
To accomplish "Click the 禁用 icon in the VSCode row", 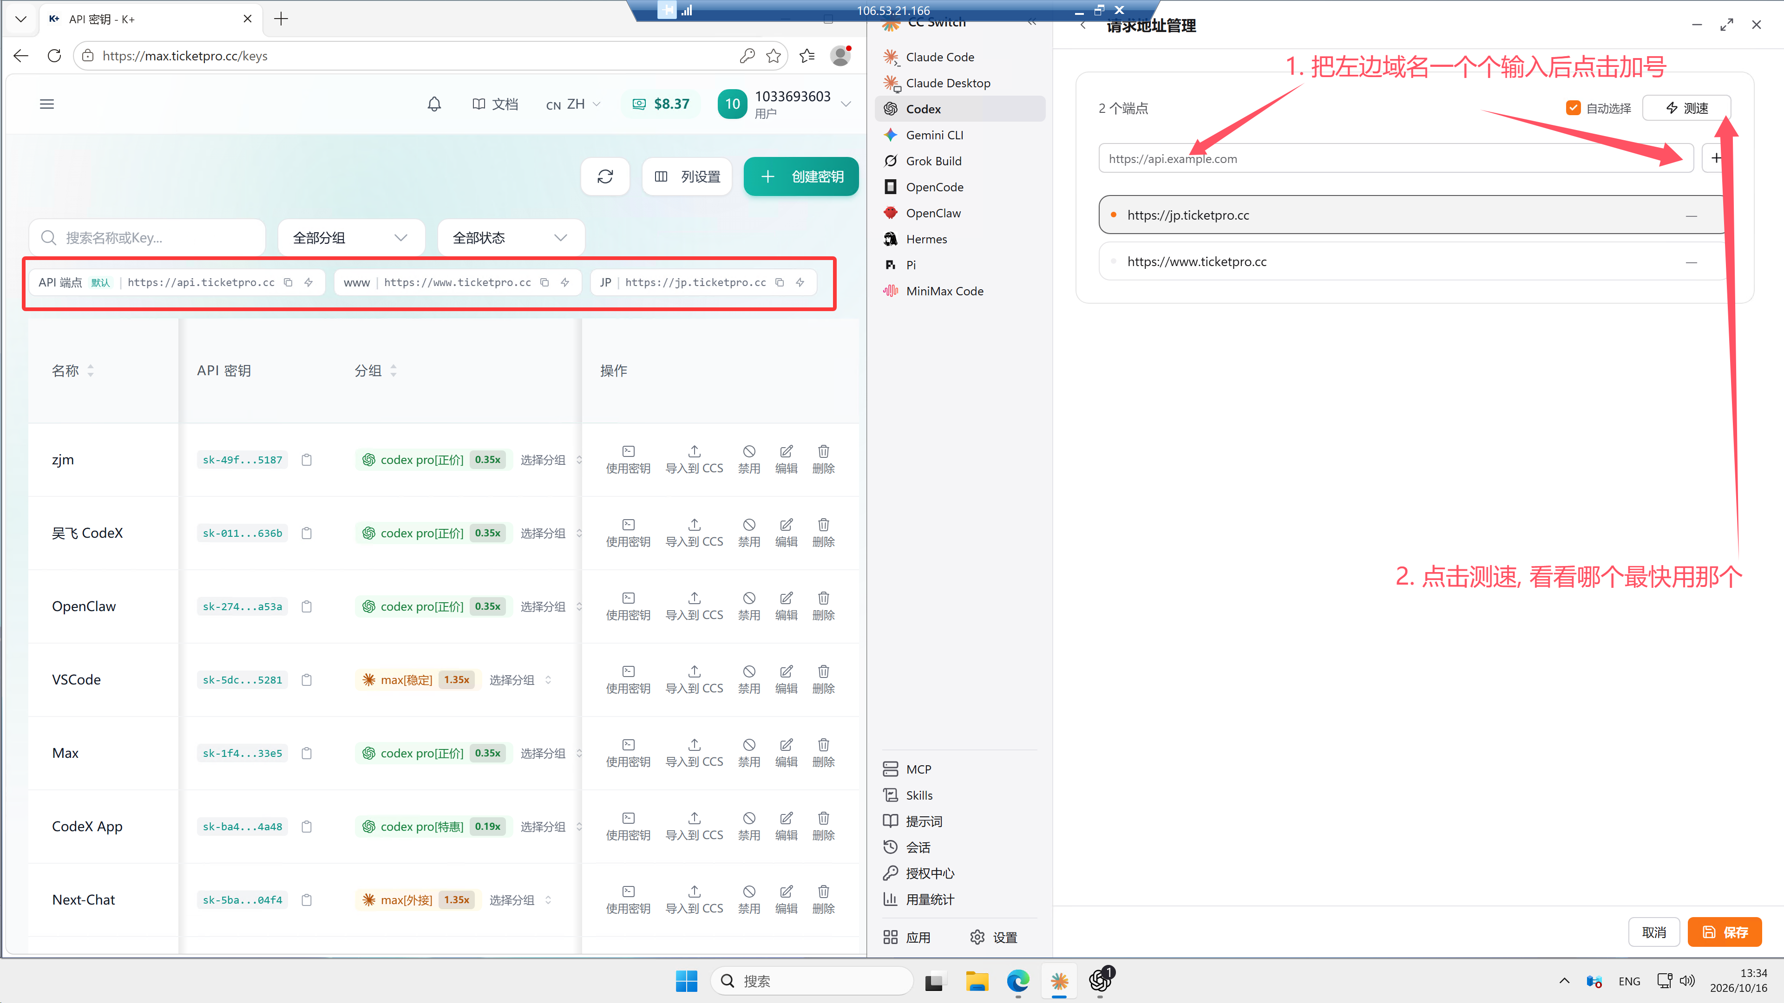I will [x=748, y=679].
